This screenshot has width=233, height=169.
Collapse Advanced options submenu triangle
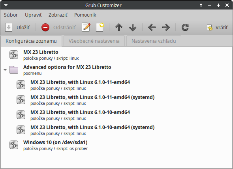5,70
